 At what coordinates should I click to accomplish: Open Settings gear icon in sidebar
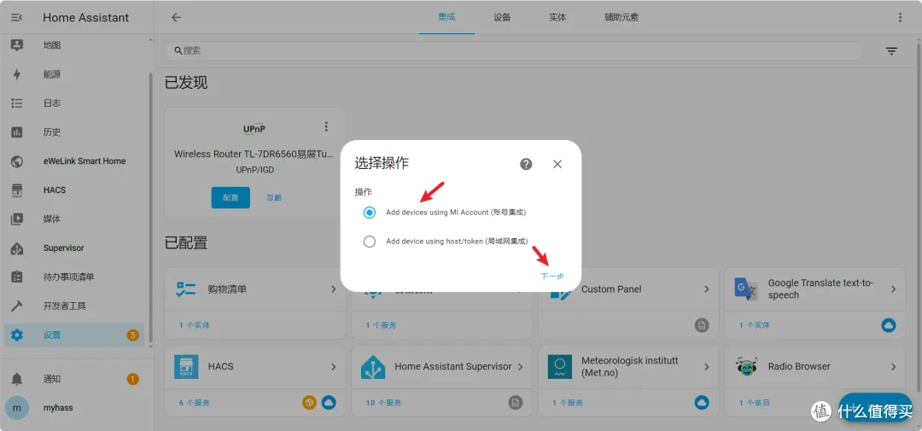click(x=17, y=335)
